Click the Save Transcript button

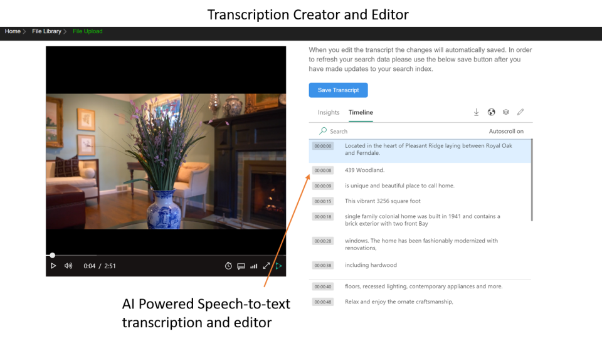coord(338,90)
